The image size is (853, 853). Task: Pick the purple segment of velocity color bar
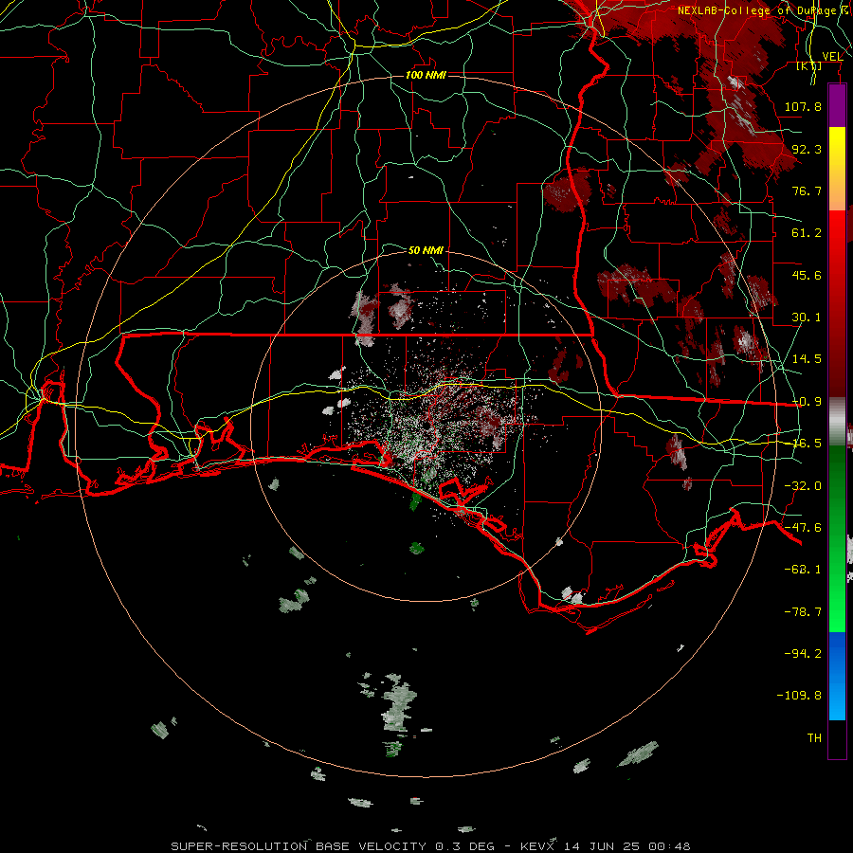[837, 105]
